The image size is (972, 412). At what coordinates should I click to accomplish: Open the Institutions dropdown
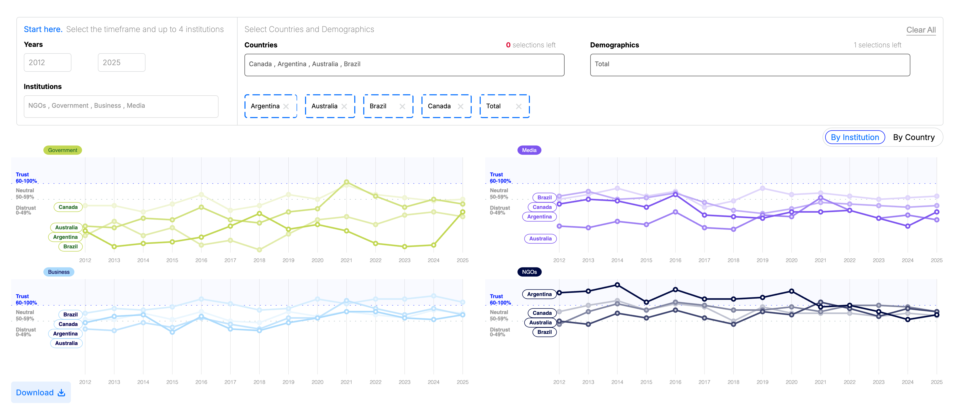point(121,106)
